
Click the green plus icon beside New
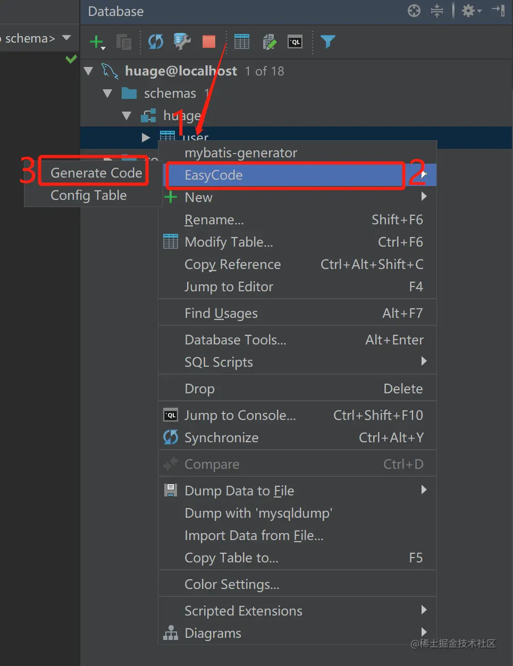click(x=171, y=197)
